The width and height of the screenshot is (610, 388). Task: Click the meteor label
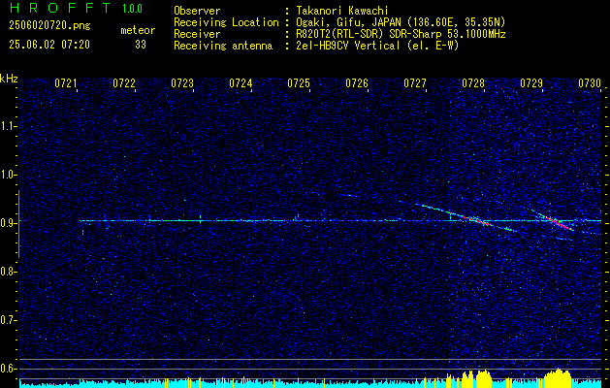coord(138,30)
